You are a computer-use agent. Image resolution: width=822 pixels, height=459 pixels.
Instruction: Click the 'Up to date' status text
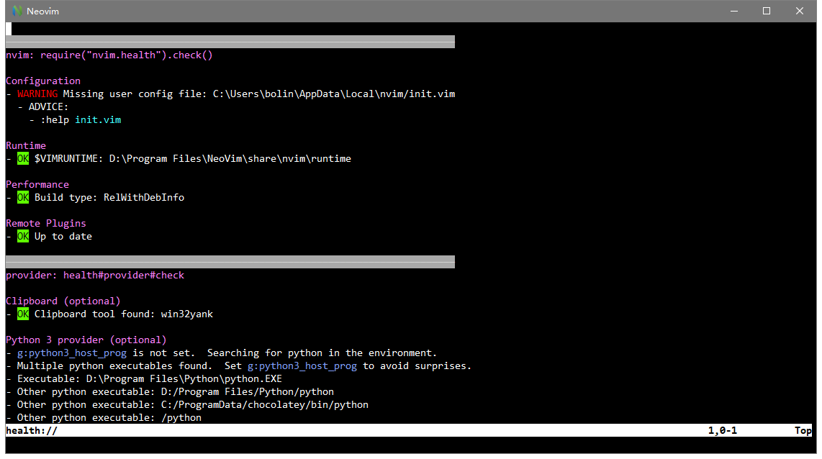click(x=63, y=236)
